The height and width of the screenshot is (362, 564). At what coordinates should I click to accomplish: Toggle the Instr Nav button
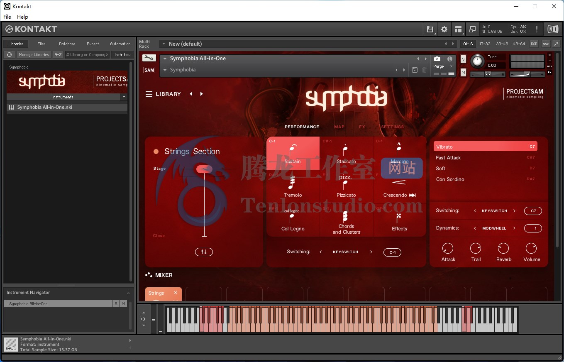coord(122,54)
